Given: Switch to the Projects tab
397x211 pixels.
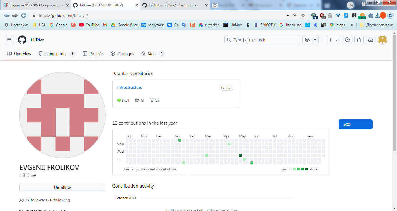Looking at the screenshot, I should click(x=93, y=54).
